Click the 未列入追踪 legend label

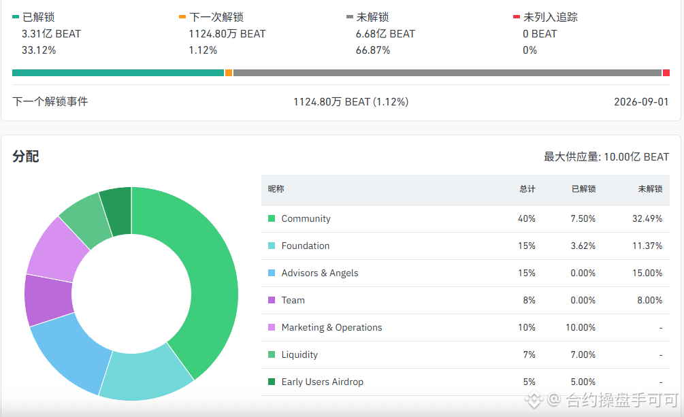(x=551, y=17)
